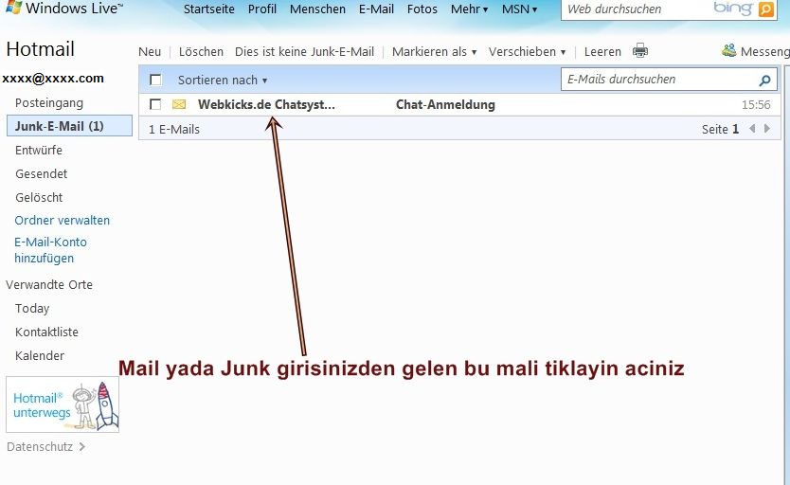Open E-Mail in top navigation
This screenshot has width=790, height=485.
click(376, 9)
